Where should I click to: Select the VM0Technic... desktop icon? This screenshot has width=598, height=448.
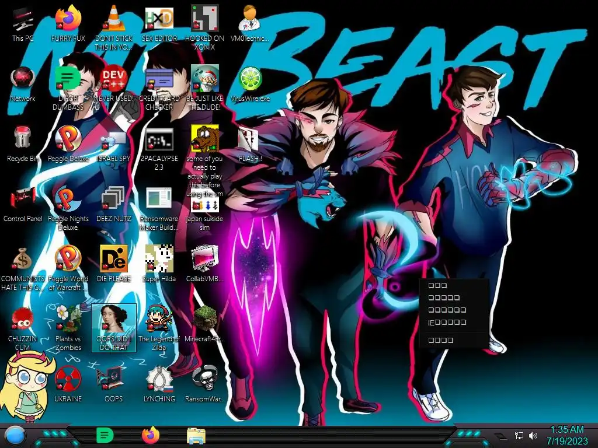[x=250, y=23]
